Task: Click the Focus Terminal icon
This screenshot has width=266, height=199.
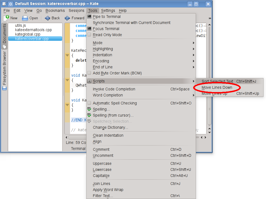Action: point(89,29)
